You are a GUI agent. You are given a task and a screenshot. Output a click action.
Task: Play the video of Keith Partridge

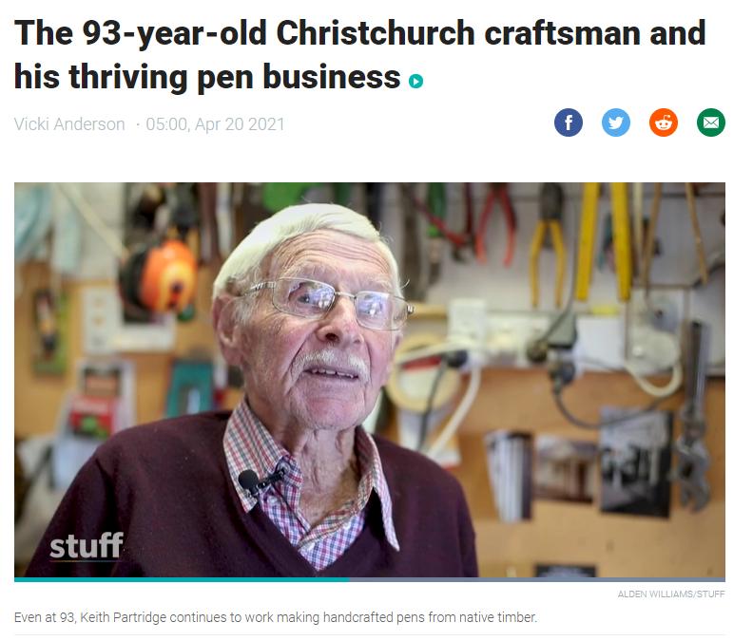click(x=369, y=380)
